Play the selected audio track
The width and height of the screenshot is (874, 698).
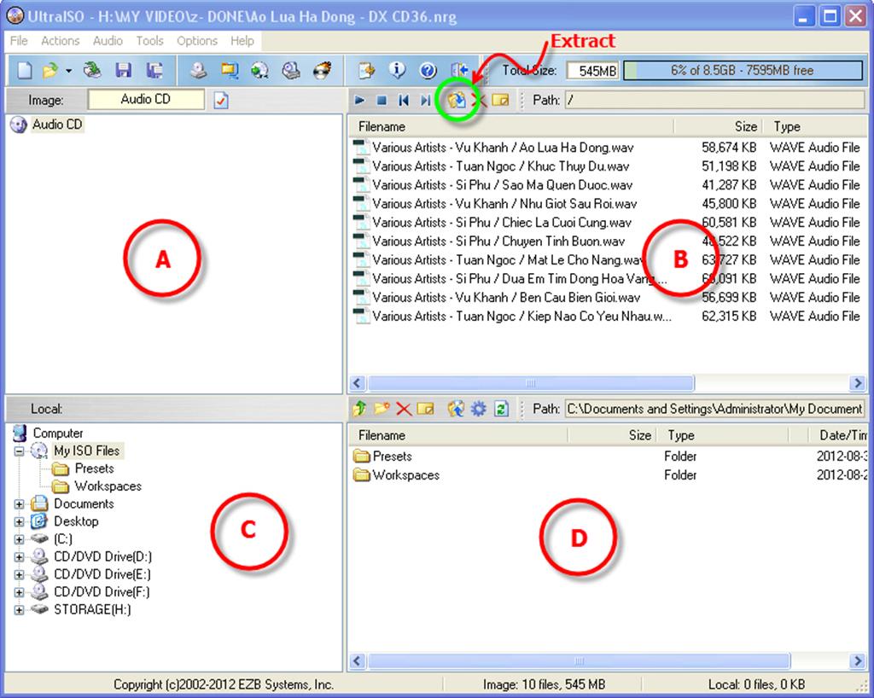point(359,101)
